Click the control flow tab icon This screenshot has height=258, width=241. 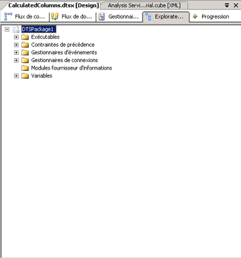coord(8,17)
